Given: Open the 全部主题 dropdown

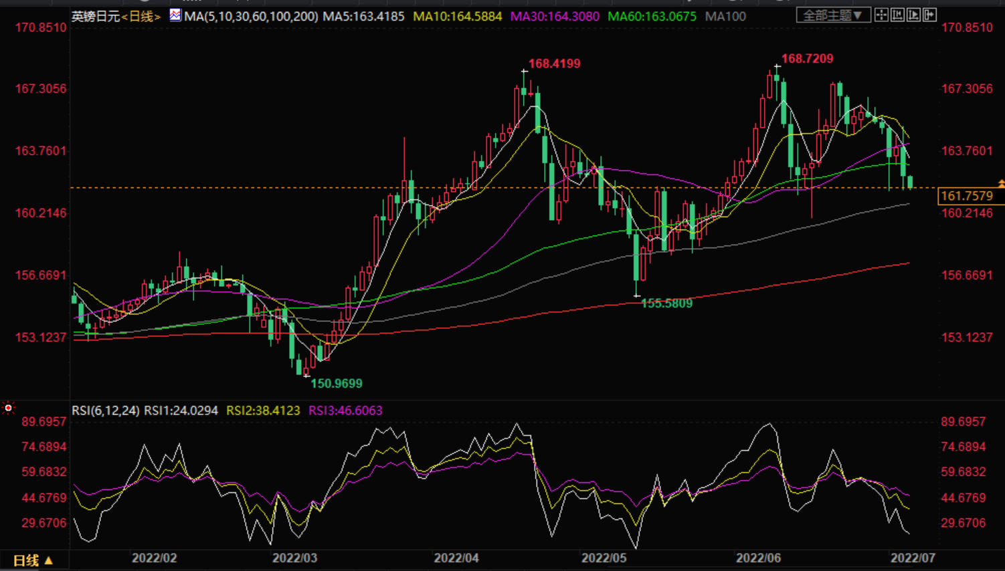Looking at the screenshot, I should coord(834,15).
